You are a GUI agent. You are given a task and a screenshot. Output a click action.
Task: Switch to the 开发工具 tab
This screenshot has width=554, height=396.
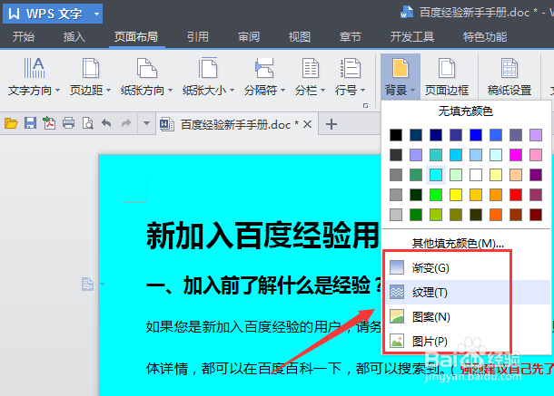[412, 36]
